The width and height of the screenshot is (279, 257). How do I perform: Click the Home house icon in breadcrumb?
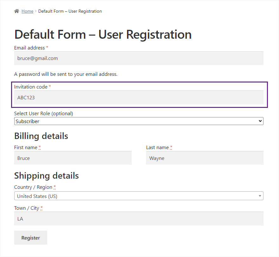16,11
